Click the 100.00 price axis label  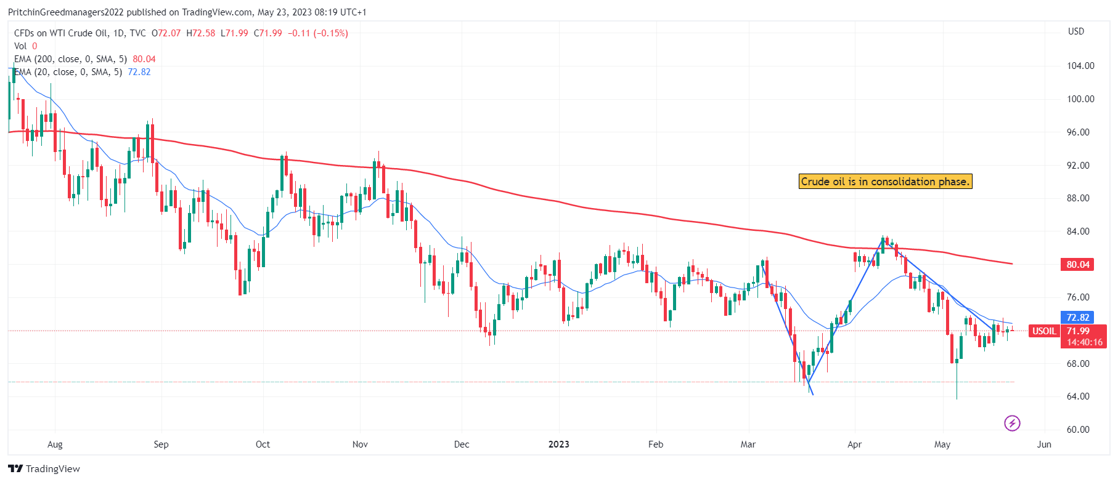pos(1080,99)
